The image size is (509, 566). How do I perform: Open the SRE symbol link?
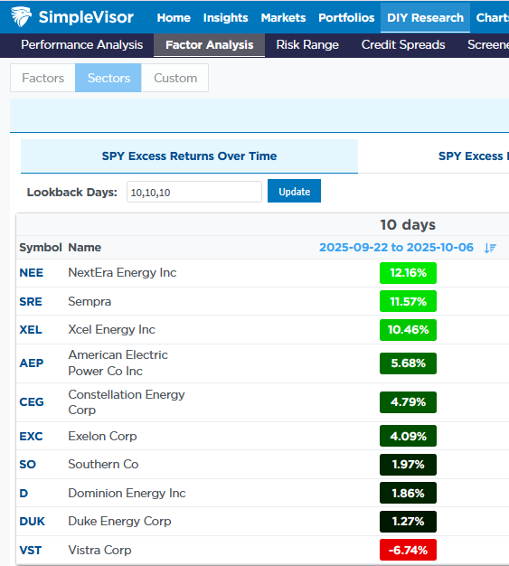pyautogui.click(x=31, y=301)
